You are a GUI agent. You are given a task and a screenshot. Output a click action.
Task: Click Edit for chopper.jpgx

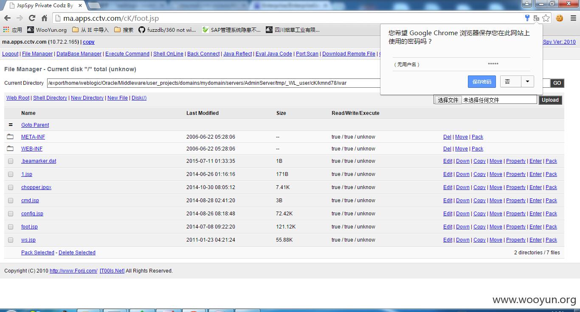(448, 187)
